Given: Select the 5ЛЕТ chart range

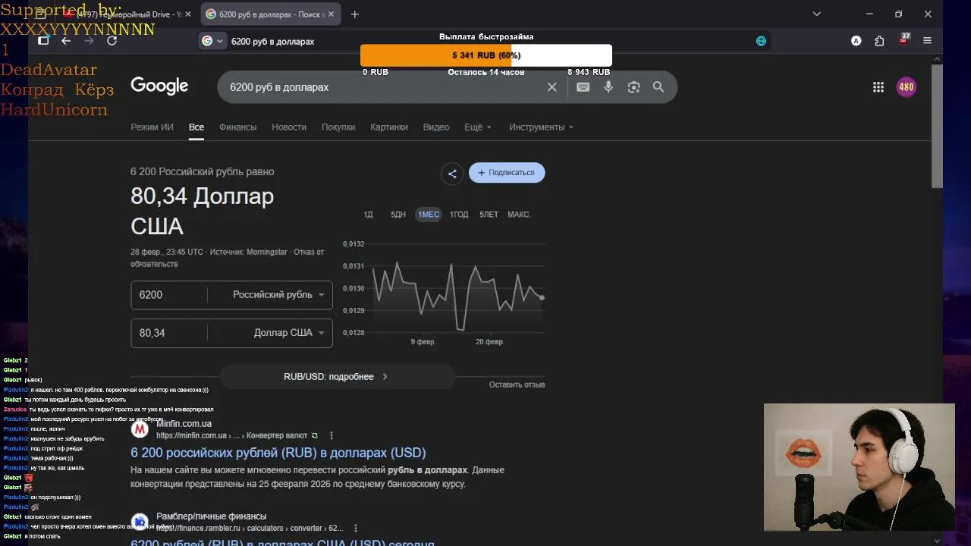Looking at the screenshot, I should point(489,215).
